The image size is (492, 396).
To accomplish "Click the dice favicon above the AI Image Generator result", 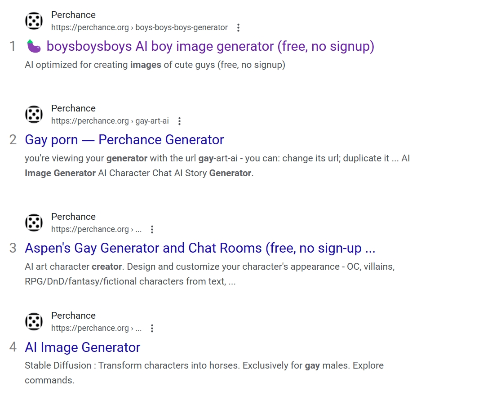I will [x=34, y=322].
